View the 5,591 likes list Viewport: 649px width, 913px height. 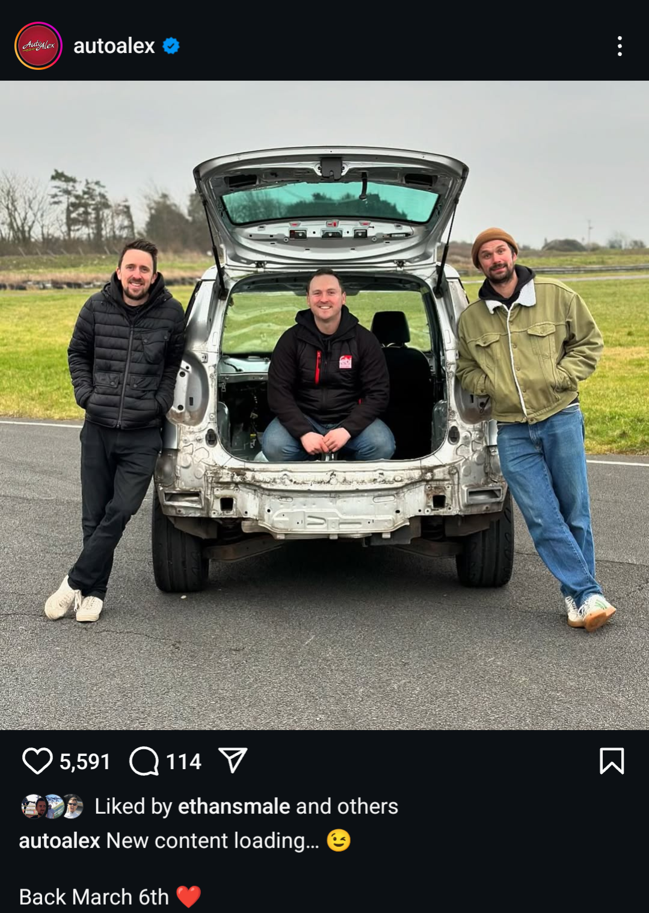coord(85,762)
